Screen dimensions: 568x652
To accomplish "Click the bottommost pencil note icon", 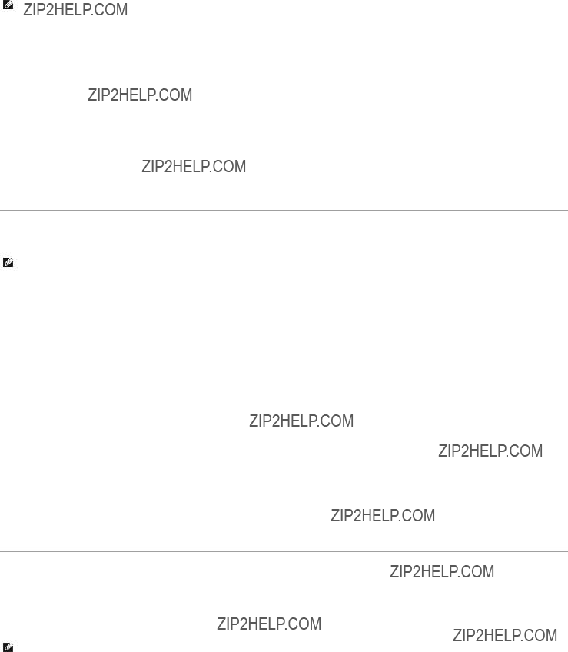I will click(8, 647).
